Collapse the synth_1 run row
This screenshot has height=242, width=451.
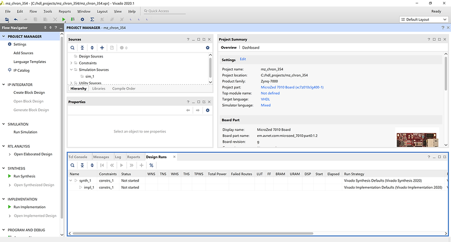tap(71, 180)
